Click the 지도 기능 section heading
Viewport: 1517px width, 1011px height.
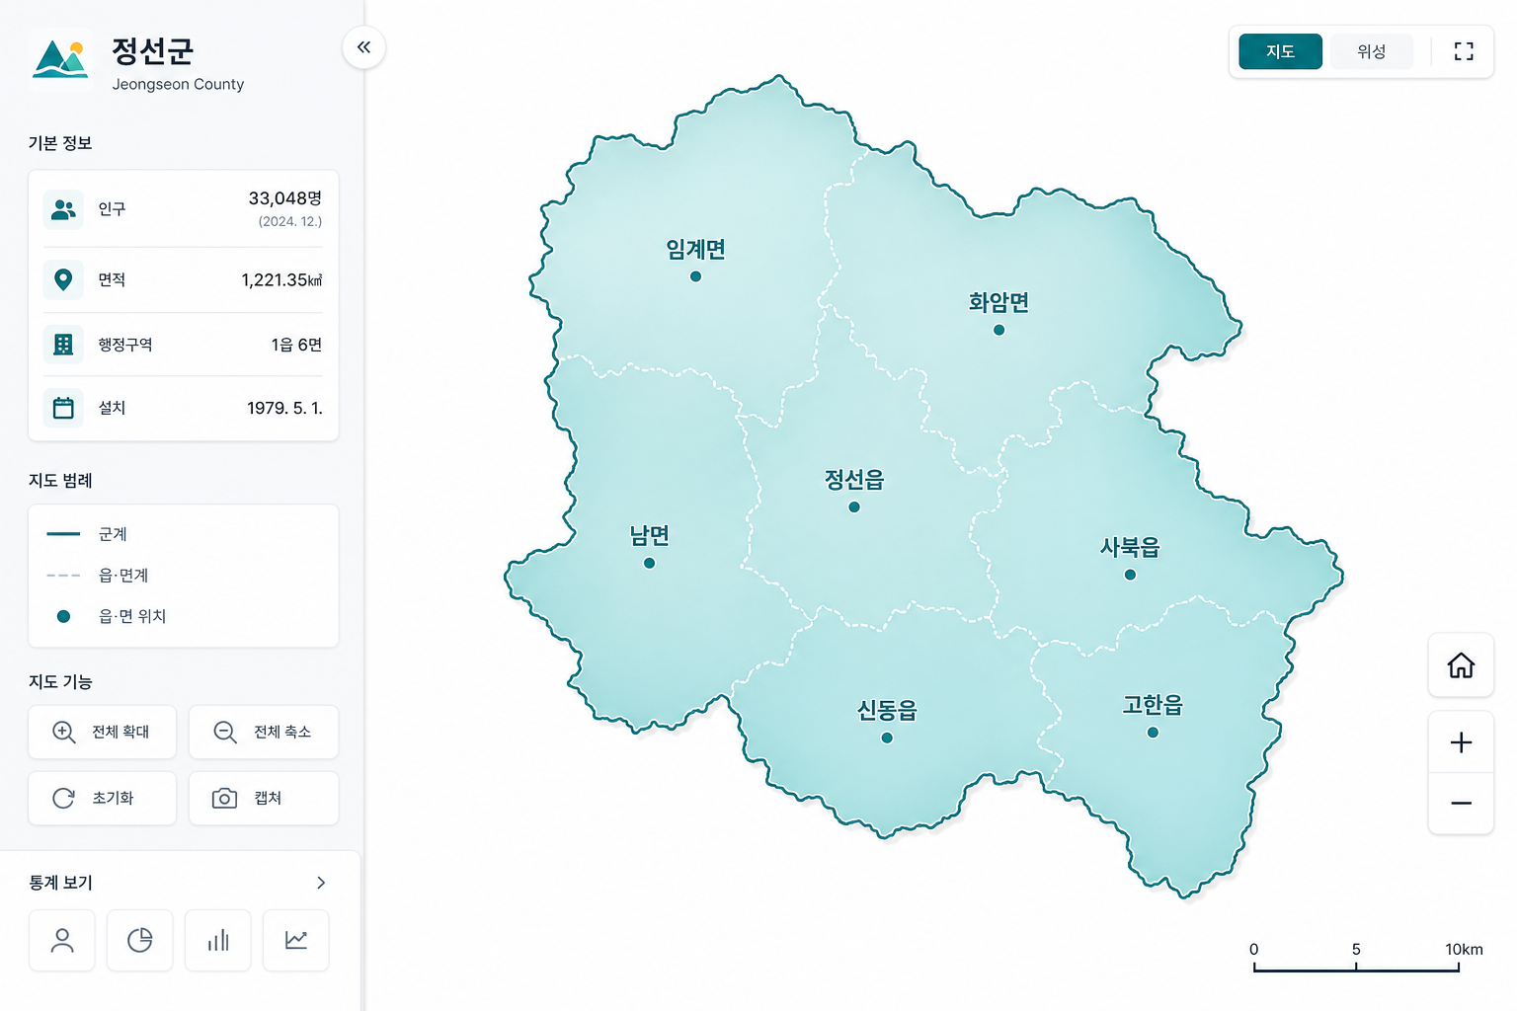pyautogui.click(x=60, y=682)
